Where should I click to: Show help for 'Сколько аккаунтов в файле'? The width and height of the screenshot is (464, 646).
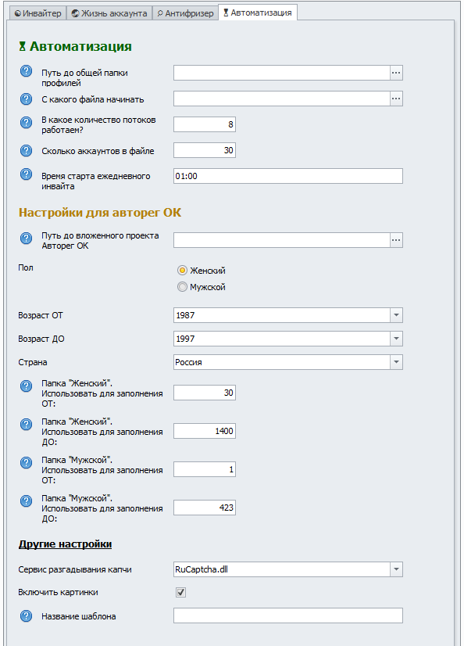(x=26, y=150)
